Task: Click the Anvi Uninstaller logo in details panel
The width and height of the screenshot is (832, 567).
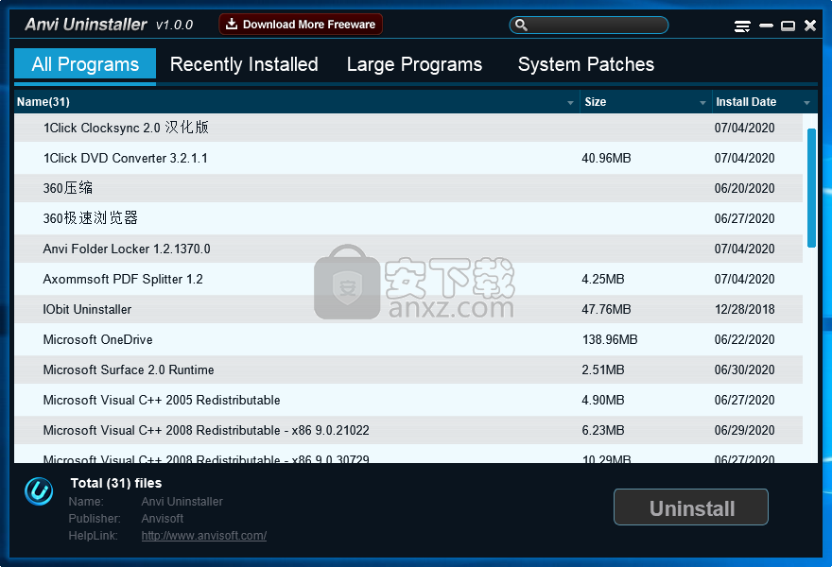Action: [x=39, y=491]
